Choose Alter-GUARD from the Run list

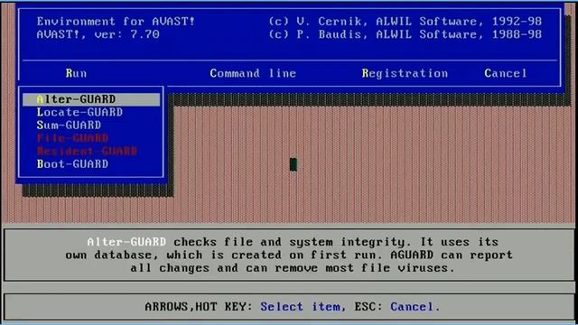[x=91, y=99]
